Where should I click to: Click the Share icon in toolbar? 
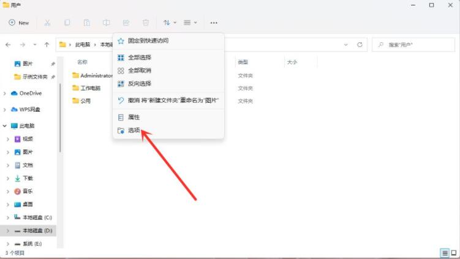(x=126, y=23)
